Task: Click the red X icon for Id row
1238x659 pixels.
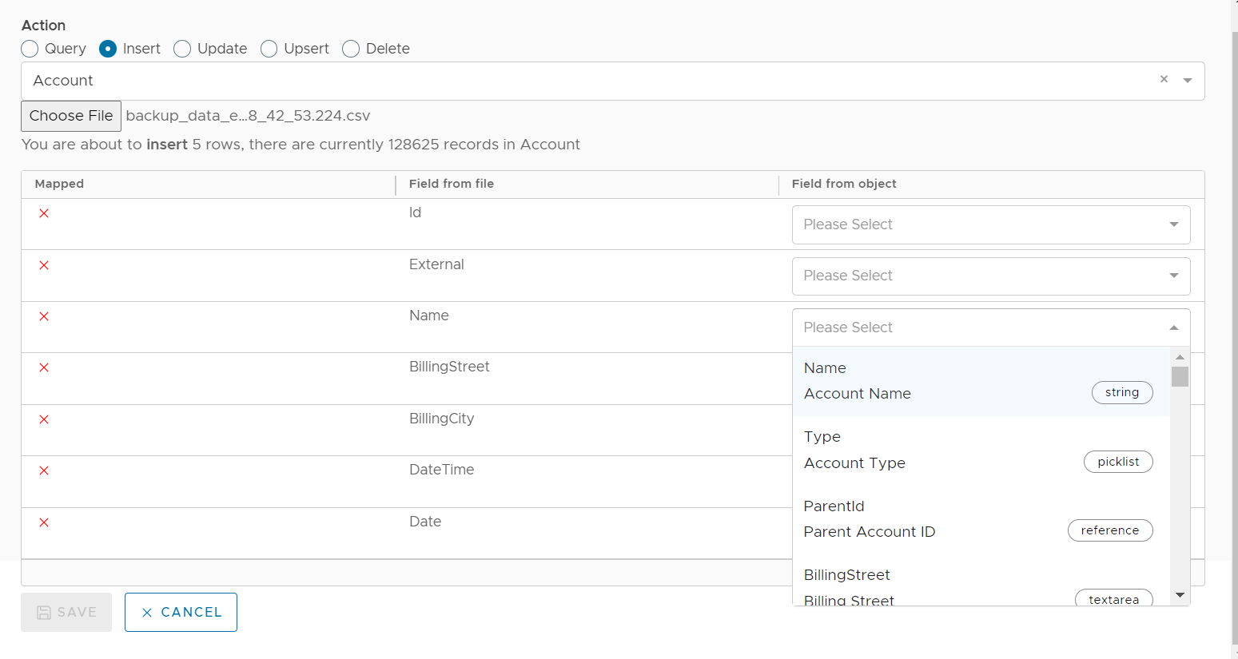Action: pyautogui.click(x=44, y=213)
